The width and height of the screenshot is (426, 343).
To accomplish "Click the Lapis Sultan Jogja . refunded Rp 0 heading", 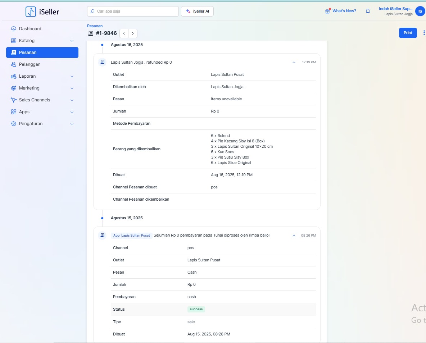I will [141, 63].
